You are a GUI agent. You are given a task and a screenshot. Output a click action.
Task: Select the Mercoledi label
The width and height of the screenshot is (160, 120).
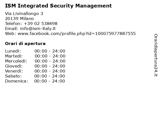point(16,61)
